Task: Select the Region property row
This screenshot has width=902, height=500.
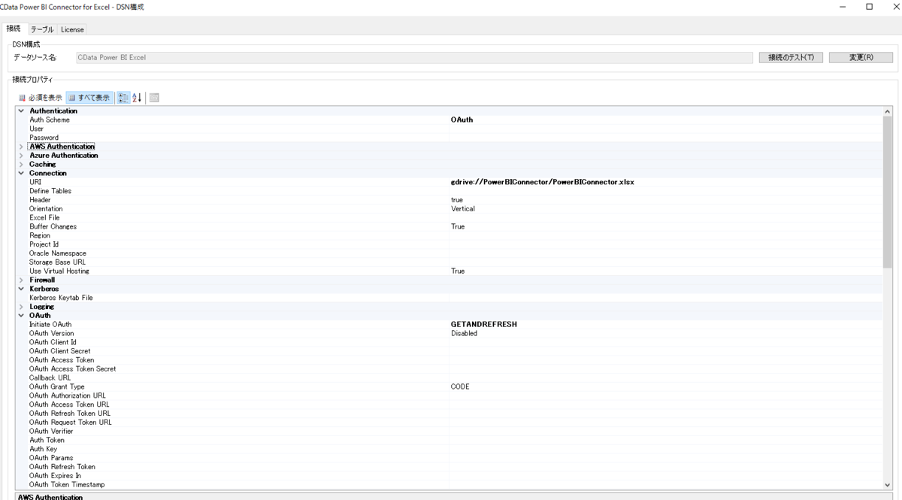Action: click(449, 236)
